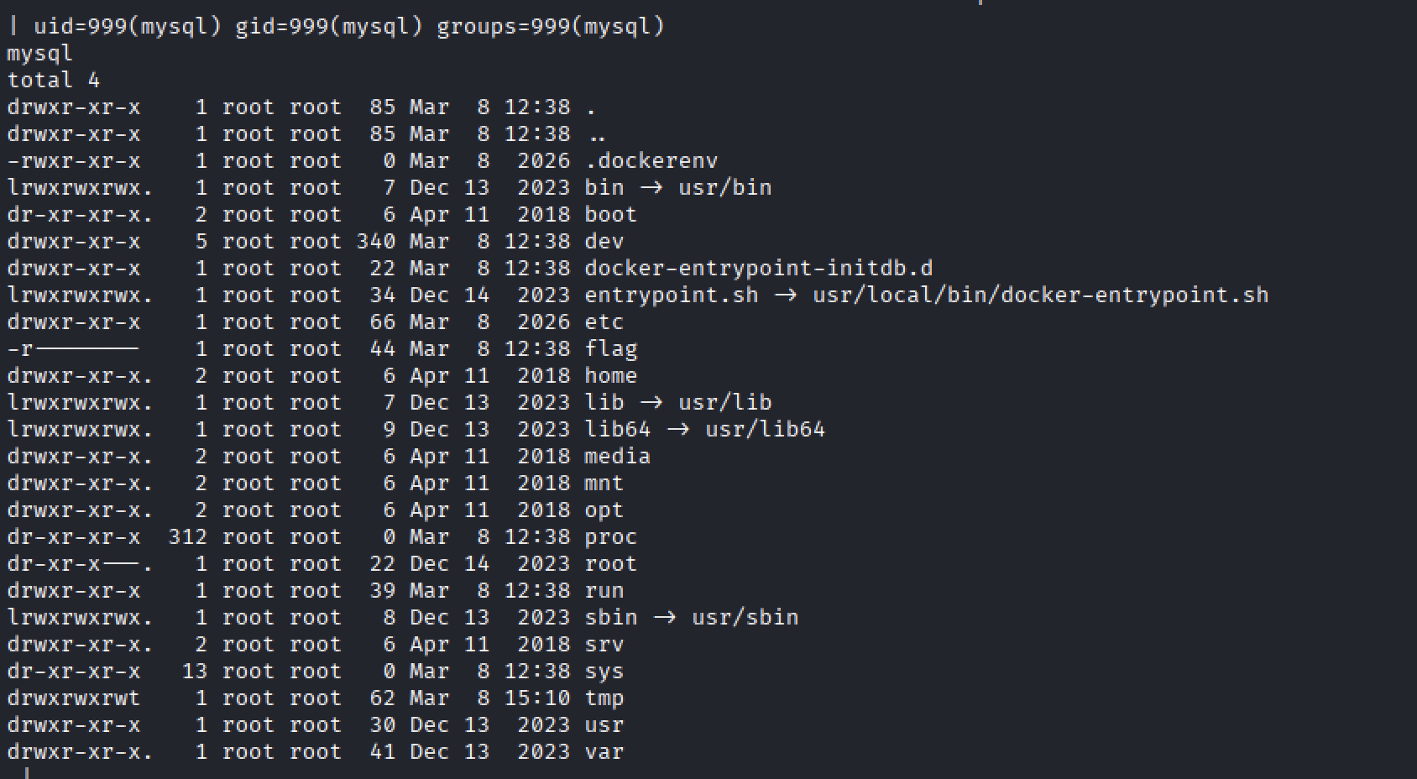Click the usr/local/bin/docker-entrypoint.sh link target
1417x779 pixels.
coord(1040,295)
